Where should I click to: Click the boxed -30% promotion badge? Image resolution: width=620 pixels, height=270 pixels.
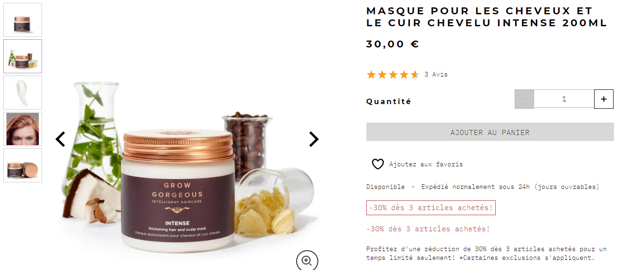click(x=431, y=208)
